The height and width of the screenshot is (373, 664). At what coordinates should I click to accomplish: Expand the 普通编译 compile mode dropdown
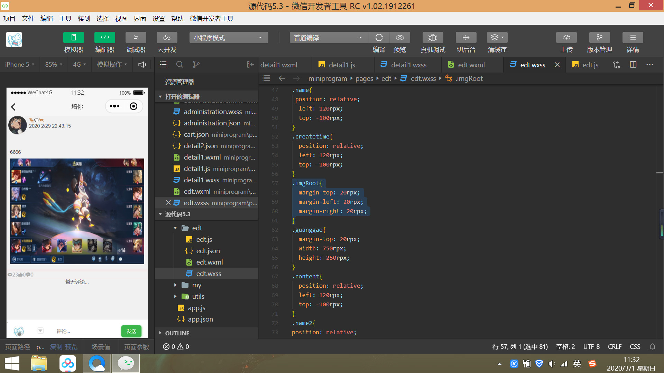pos(360,38)
